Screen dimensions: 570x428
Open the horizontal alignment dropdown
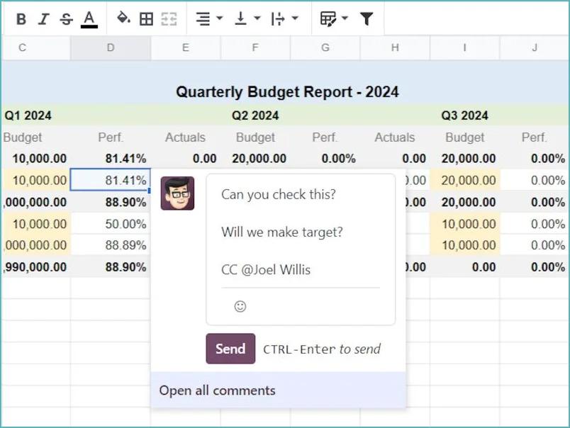[x=208, y=18]
